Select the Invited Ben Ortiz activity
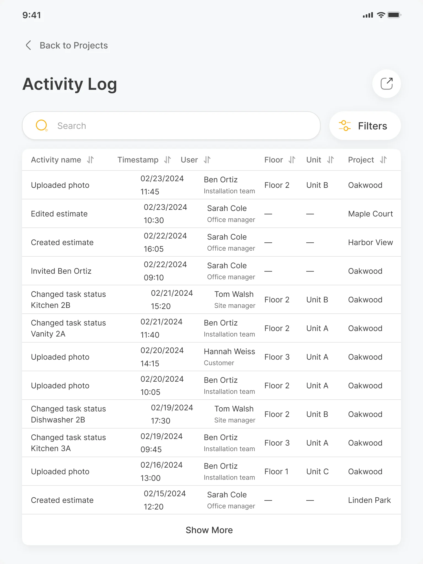The image size is (423, 564). 61,271
